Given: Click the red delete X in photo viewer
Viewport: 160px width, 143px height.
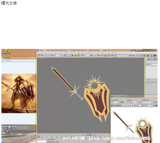Looking at the screenshot, I should point(26,127).
